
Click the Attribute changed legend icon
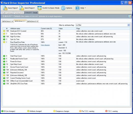[x=28, y=111]
